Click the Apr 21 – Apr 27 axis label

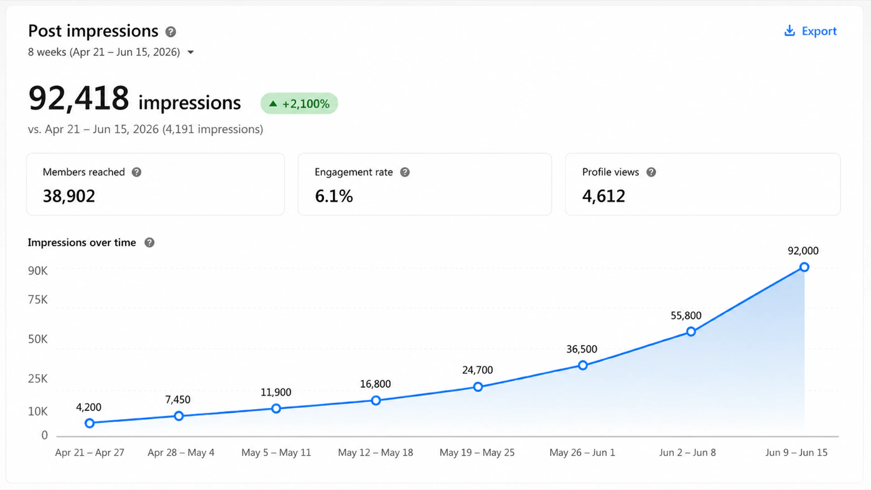click(x=90, y=453)
